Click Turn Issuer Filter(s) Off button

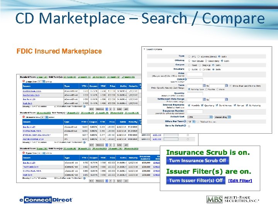(196, 180)
